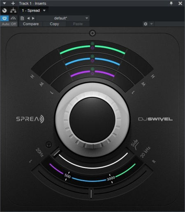Toggle the mid band purple mute dot
185x212 pixels.
92,61
